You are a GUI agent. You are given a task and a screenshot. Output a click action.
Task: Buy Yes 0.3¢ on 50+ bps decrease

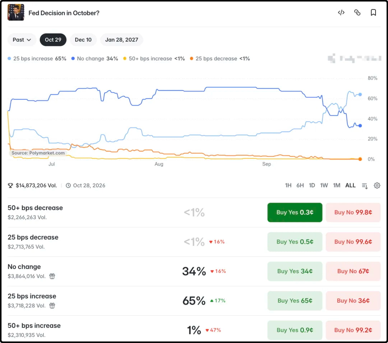[295, 212]
